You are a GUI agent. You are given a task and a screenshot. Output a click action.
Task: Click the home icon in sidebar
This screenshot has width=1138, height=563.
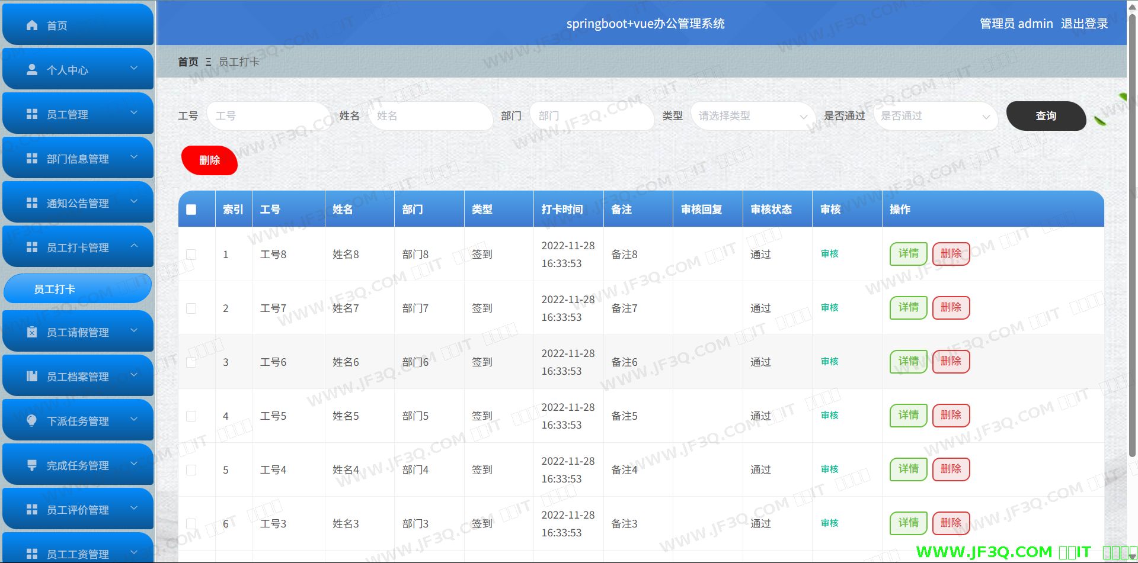click(32, 25)
